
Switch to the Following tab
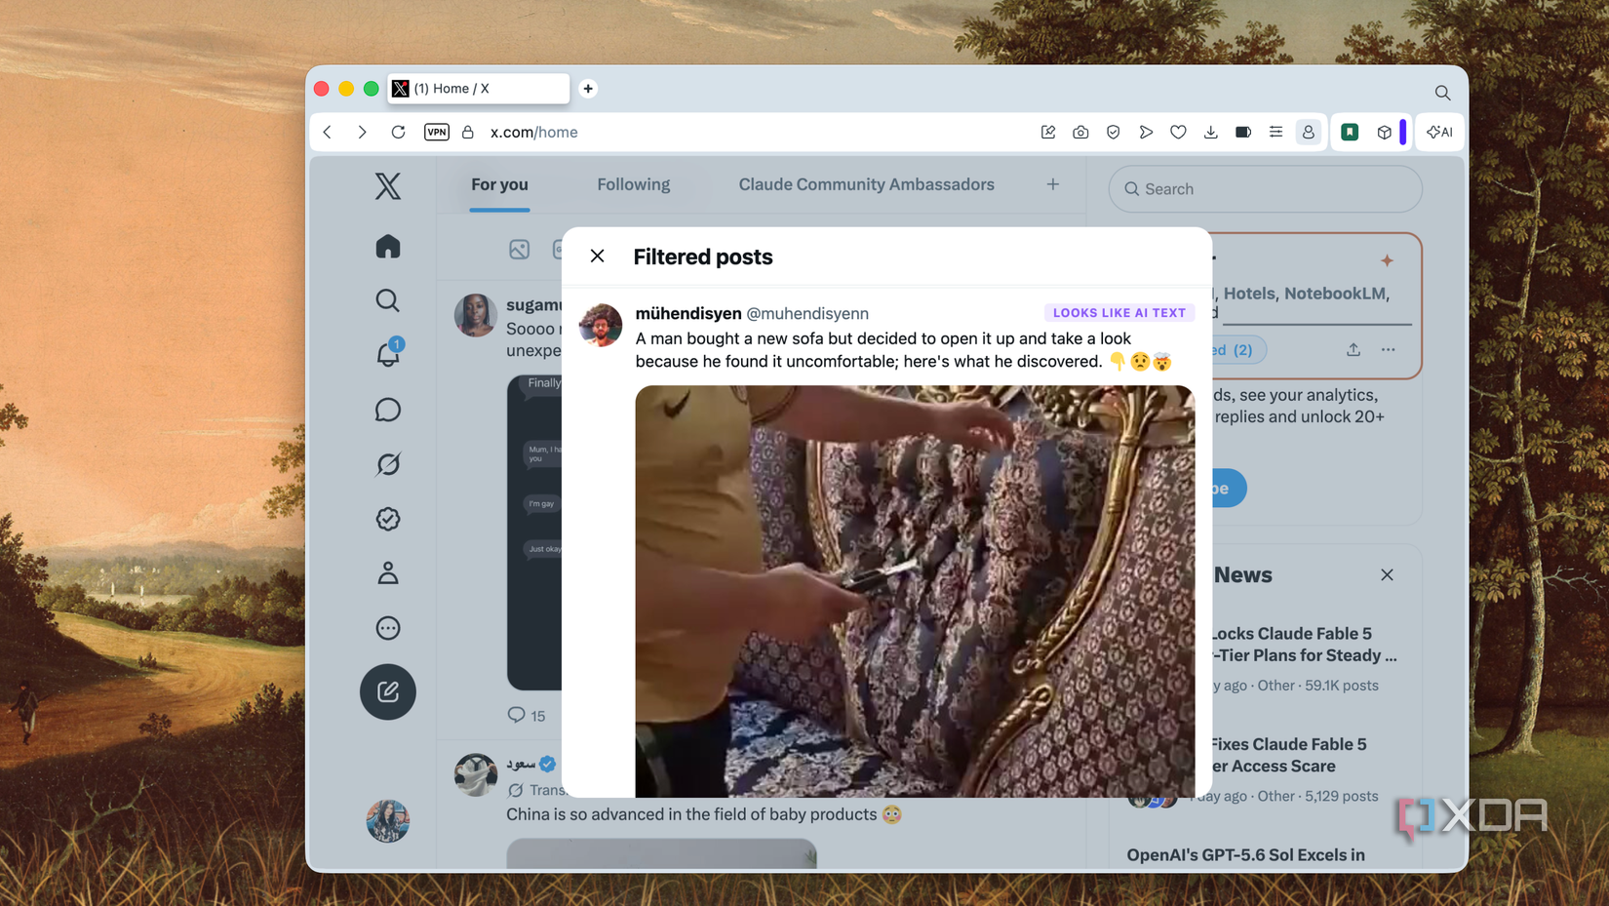click(634, 184)
